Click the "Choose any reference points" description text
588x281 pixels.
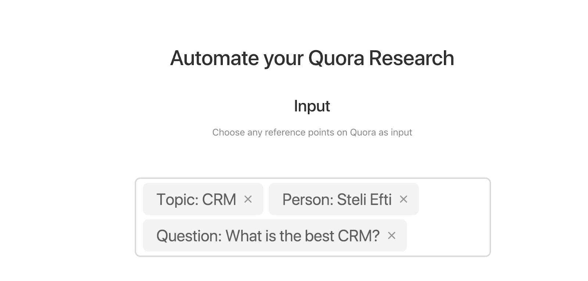click(x=312, y=132)
